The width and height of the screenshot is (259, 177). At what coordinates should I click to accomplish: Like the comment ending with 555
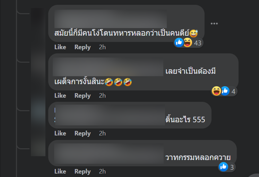[x=60, y=133]
